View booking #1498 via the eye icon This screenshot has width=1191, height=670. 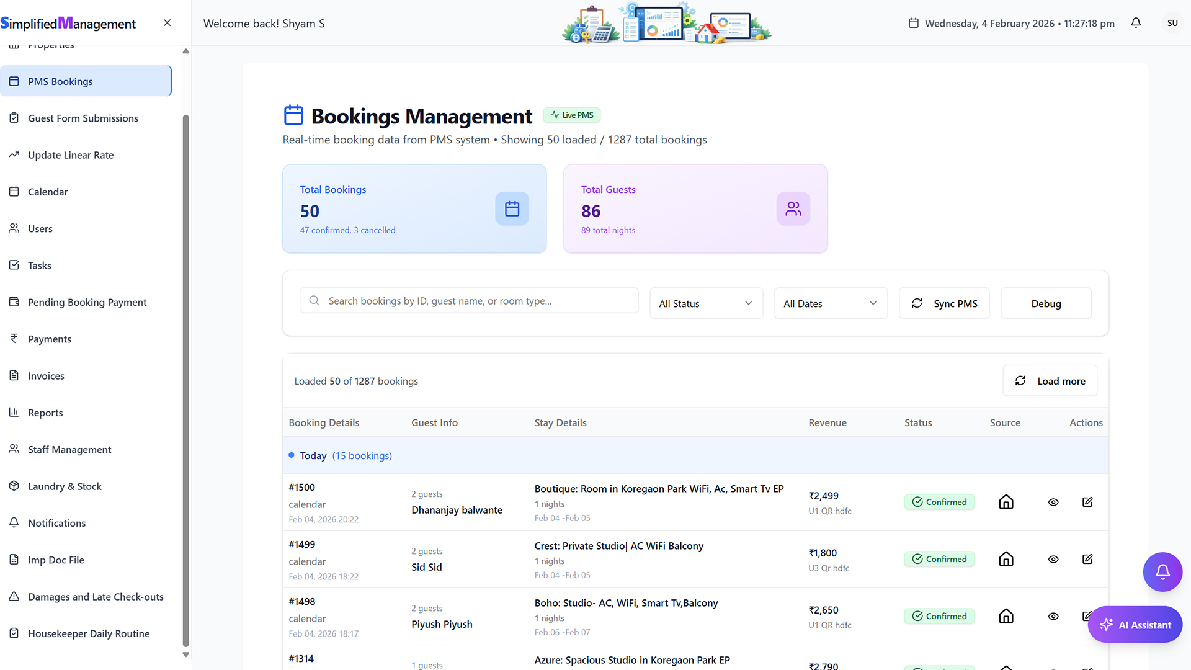tap(1053, 616)
